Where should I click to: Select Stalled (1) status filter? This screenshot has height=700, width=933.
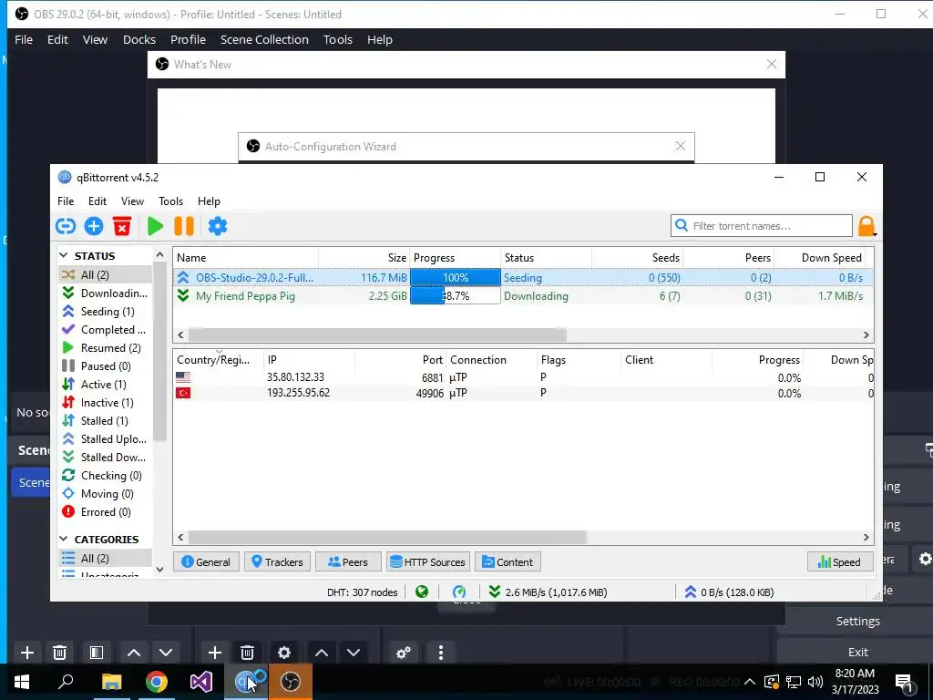105,421
